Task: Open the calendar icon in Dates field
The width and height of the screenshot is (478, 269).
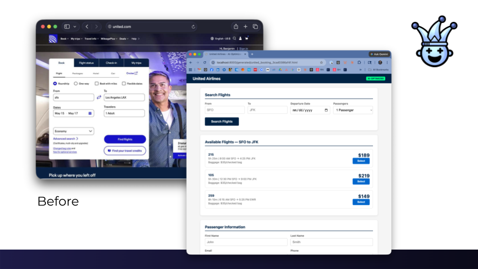Action: 90,114
